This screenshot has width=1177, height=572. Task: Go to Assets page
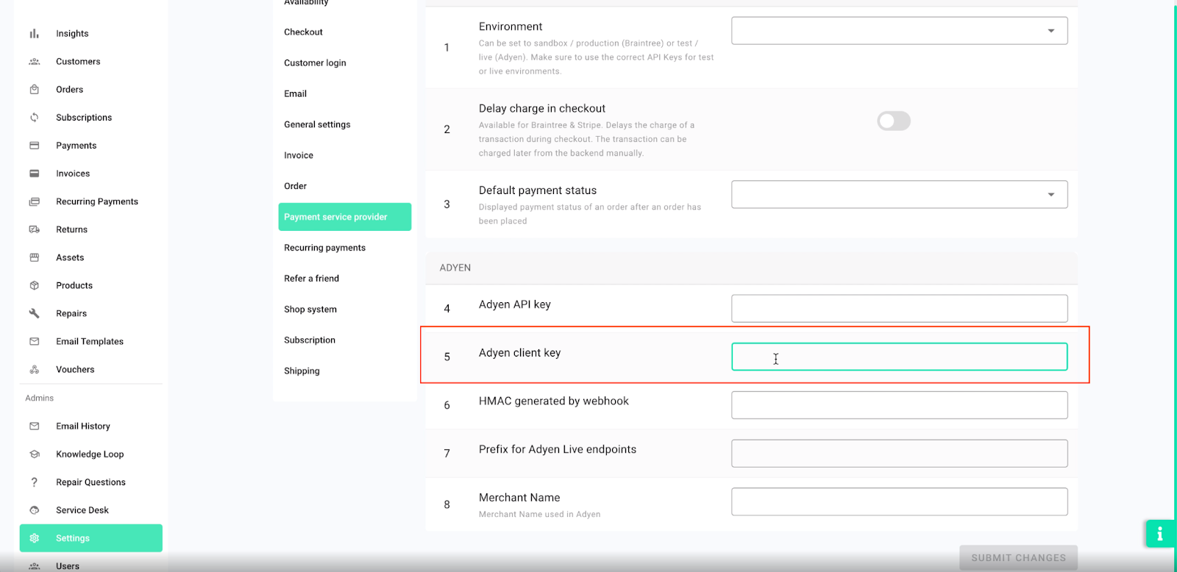(70, 257)
